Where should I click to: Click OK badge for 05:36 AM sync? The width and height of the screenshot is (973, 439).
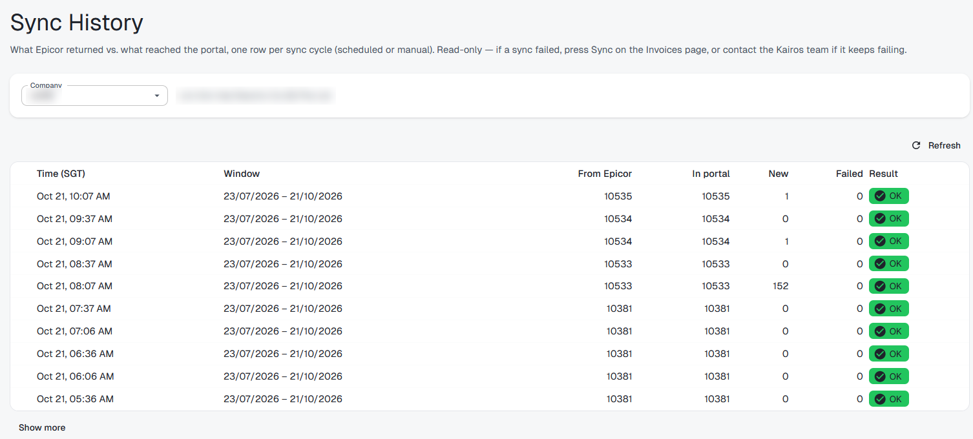pyautogui.click(x=888, y=399)
